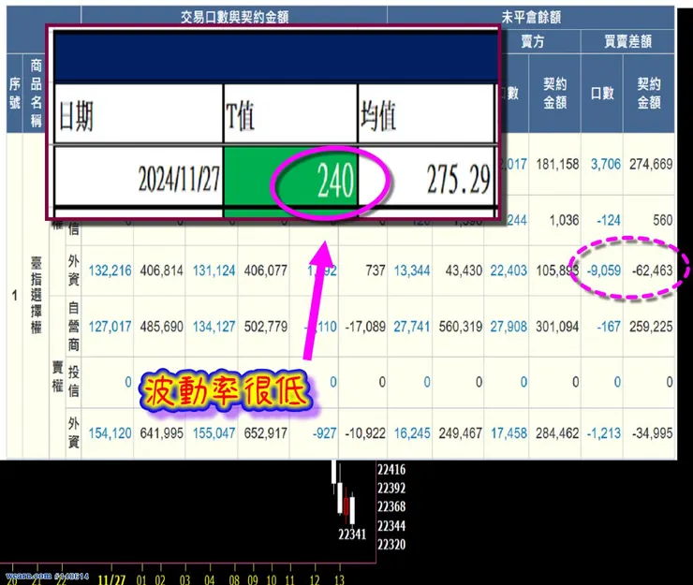This screenshot has height=585, width=693.
Task: Click the blue value -124
Action: click(609, 220)
